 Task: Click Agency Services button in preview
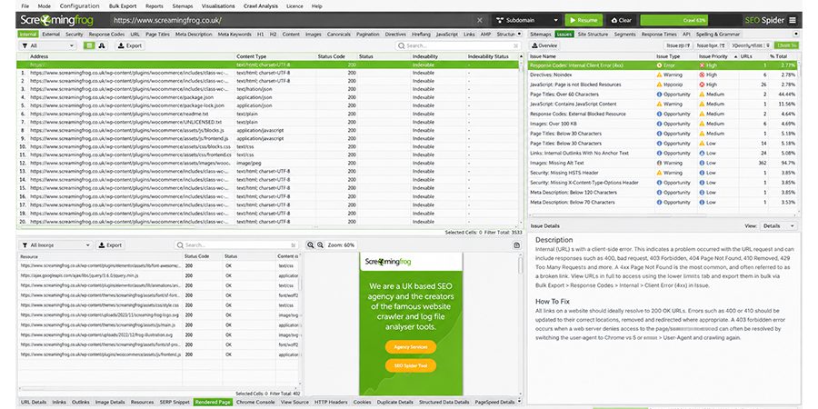[x=411, y=347]
